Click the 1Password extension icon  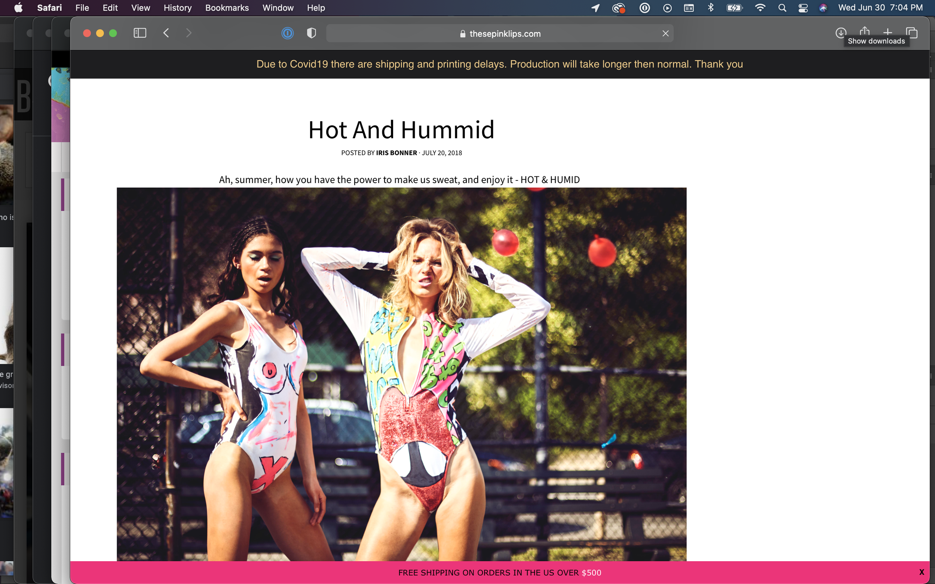tap(287, 33)
